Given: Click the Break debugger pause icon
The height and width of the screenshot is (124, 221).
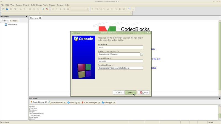Looking at the screenshot, I should [x=120, y=9].
